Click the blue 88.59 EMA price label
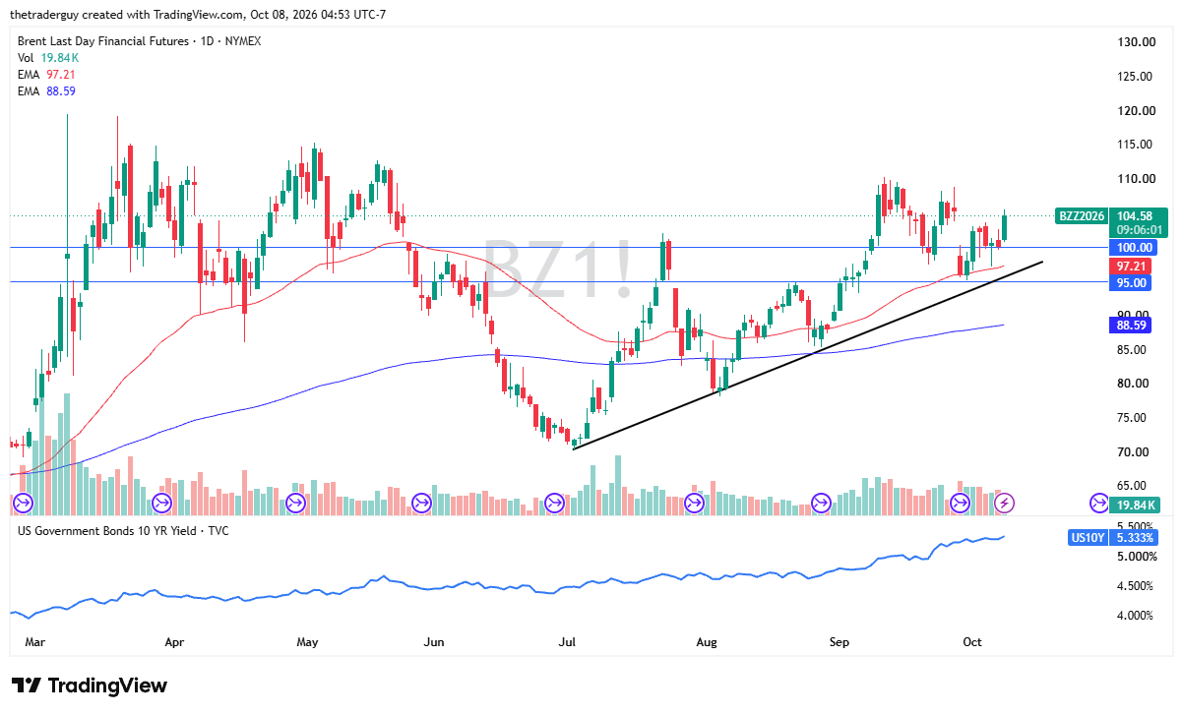The image size is (1183, 715). tap(1132, 325)
